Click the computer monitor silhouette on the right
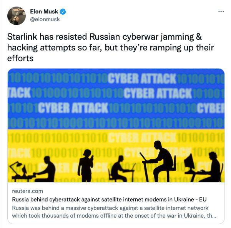 click(x=189, y=163)
